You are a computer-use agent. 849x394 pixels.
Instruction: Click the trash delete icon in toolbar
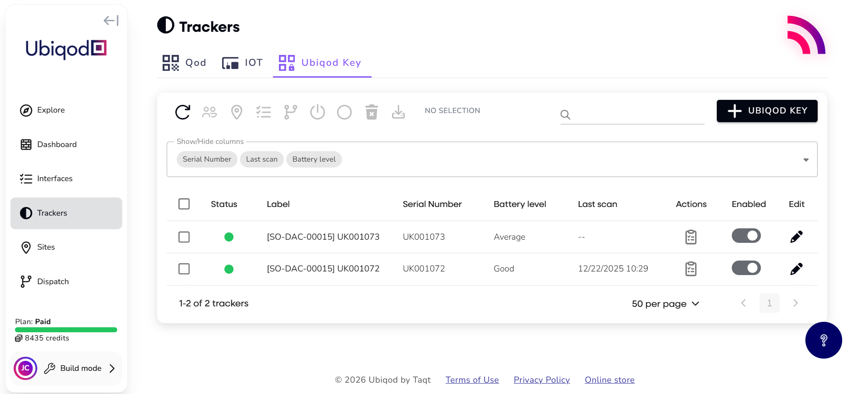[372, 112]
